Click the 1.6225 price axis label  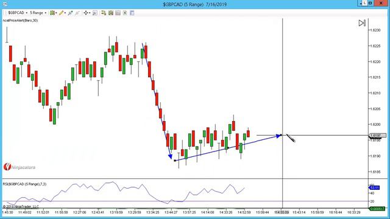pyautogui.click(x=375, y=46)
